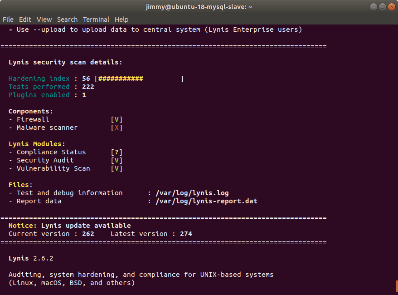Click the "Auditing, system hardening, and compliance" line
The width and height of the screenshot is (398, 295).
pos(141,275)
